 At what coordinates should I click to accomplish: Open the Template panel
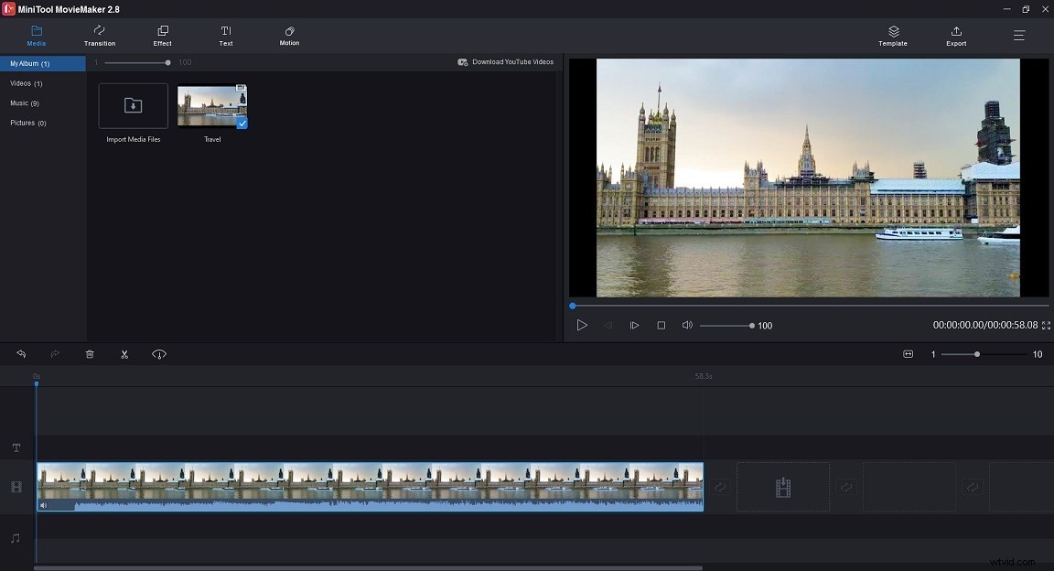892,36
